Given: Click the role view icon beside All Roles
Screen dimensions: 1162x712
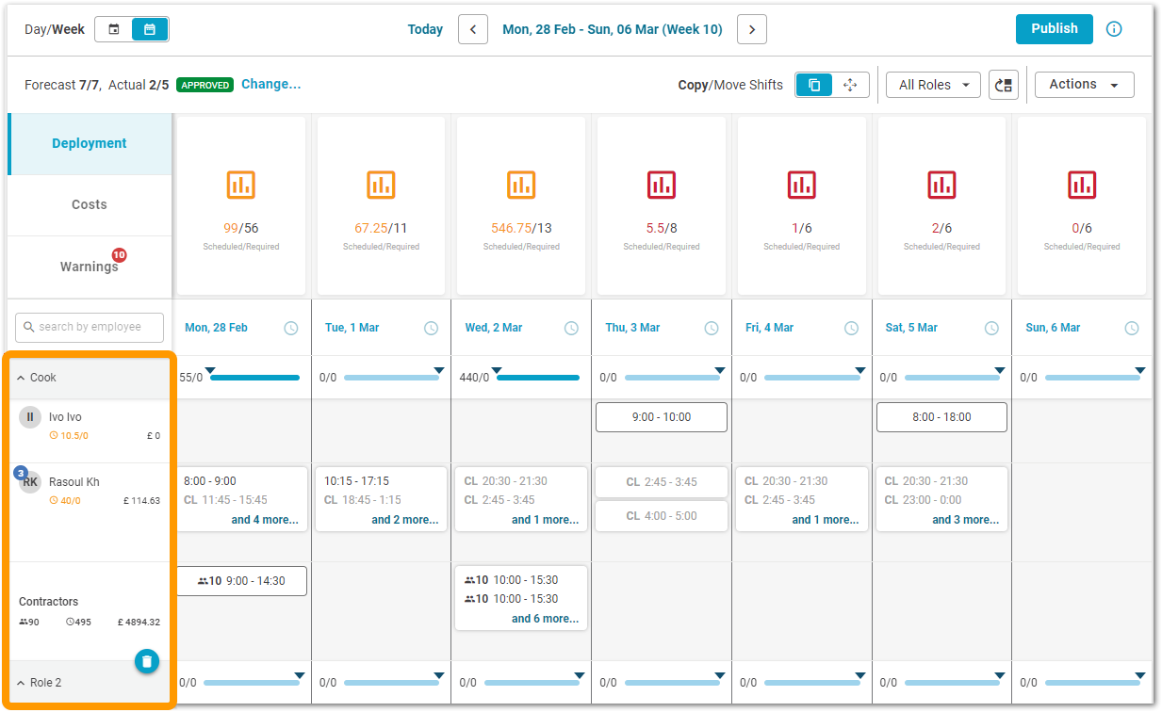Looking at the screenshot, I should coord(1003,85).
